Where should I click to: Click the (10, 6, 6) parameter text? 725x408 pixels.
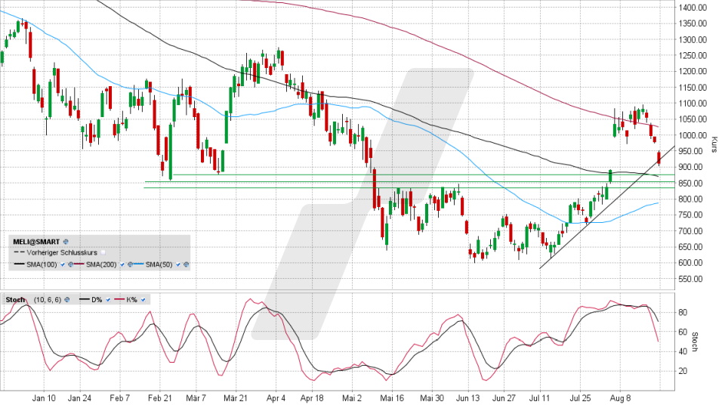(x=48, y=300)
